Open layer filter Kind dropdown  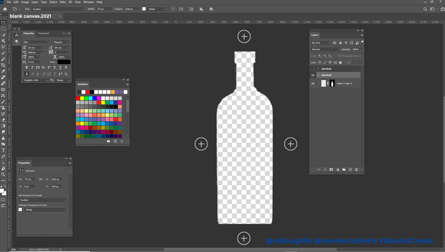point(321,43)
